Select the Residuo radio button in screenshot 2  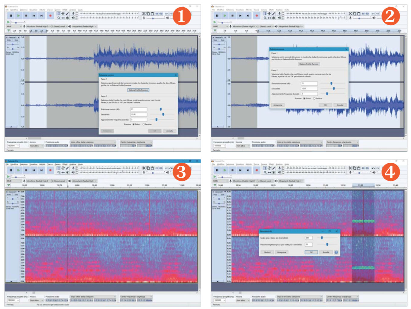tap(314, 98)
